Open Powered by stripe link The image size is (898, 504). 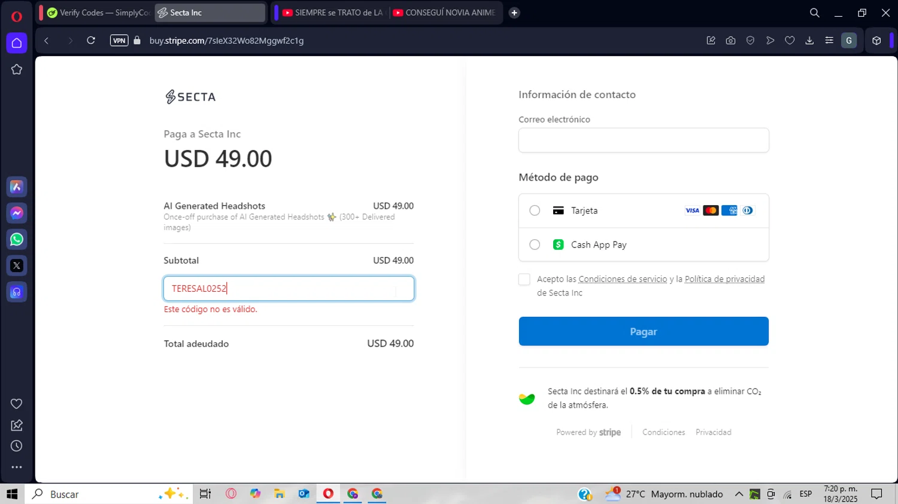point(588,432)
